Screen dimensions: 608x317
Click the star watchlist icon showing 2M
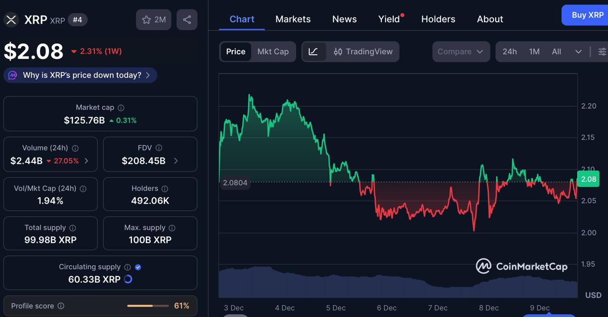coord(153,19)
